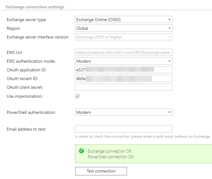Click the Exchange server interface version combo box
The image size is (212, 179).
[123, 37]
